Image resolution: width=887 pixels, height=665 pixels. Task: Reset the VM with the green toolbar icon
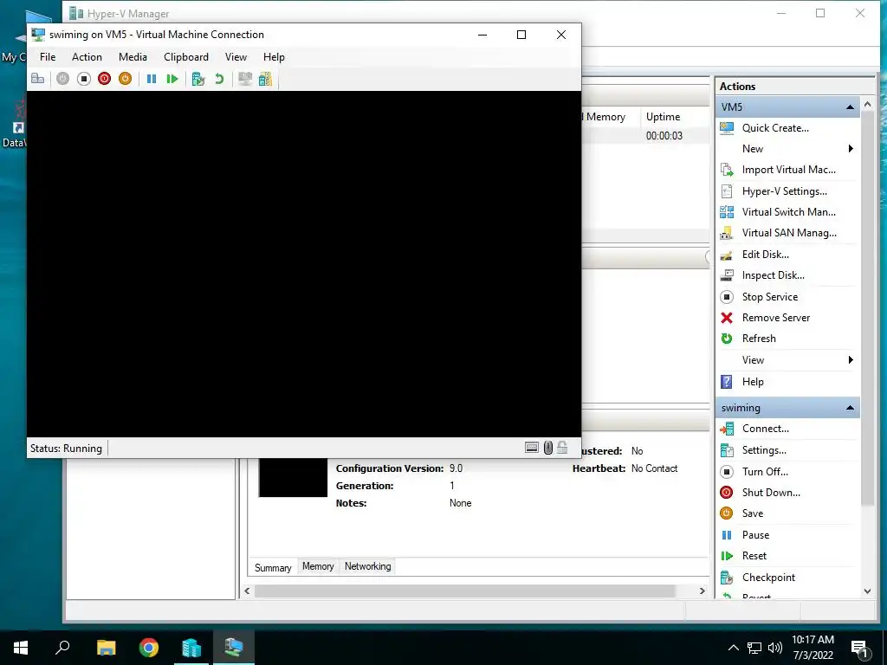coord(172,79)
